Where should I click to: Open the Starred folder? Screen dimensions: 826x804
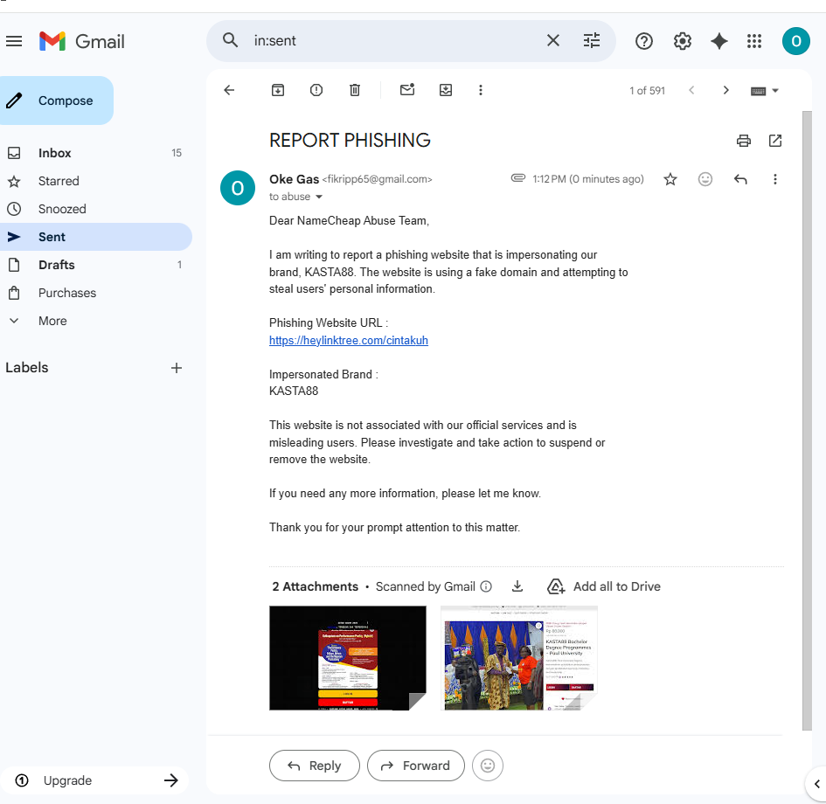[x=95, y=181]
